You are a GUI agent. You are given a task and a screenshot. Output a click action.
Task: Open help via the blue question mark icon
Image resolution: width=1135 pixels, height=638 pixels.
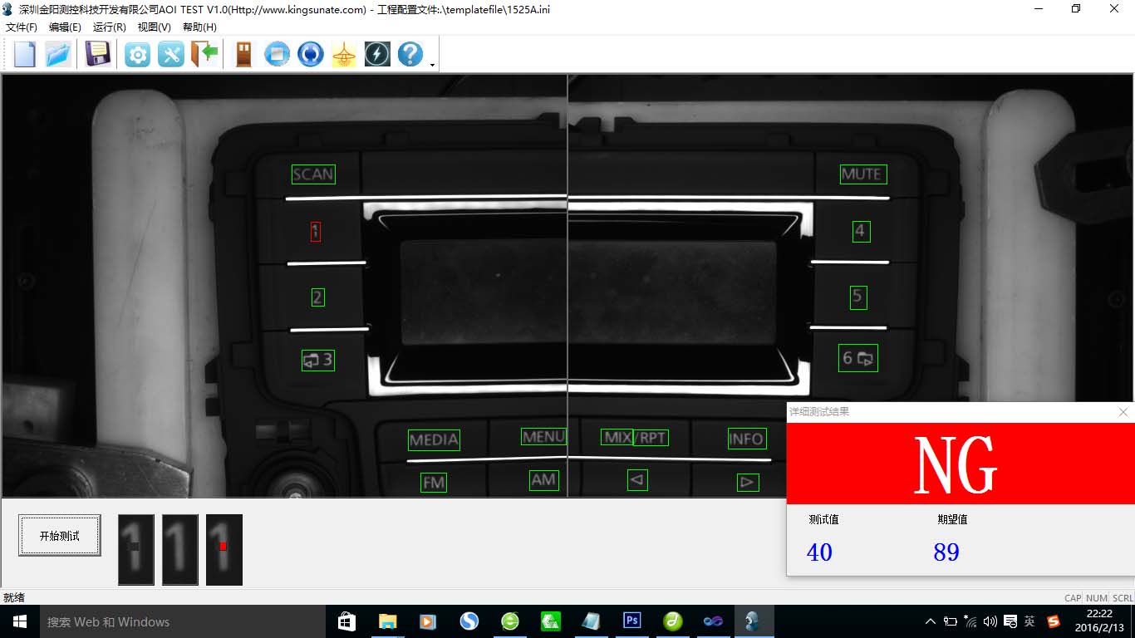pos(410,55)
